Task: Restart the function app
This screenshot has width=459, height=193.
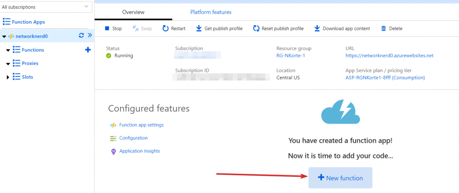Action: (174, 28)
